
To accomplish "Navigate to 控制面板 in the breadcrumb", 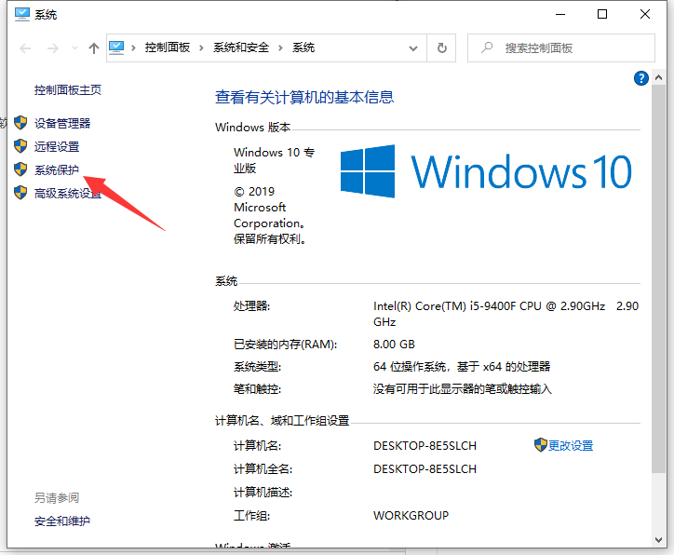I will [169, 47].
